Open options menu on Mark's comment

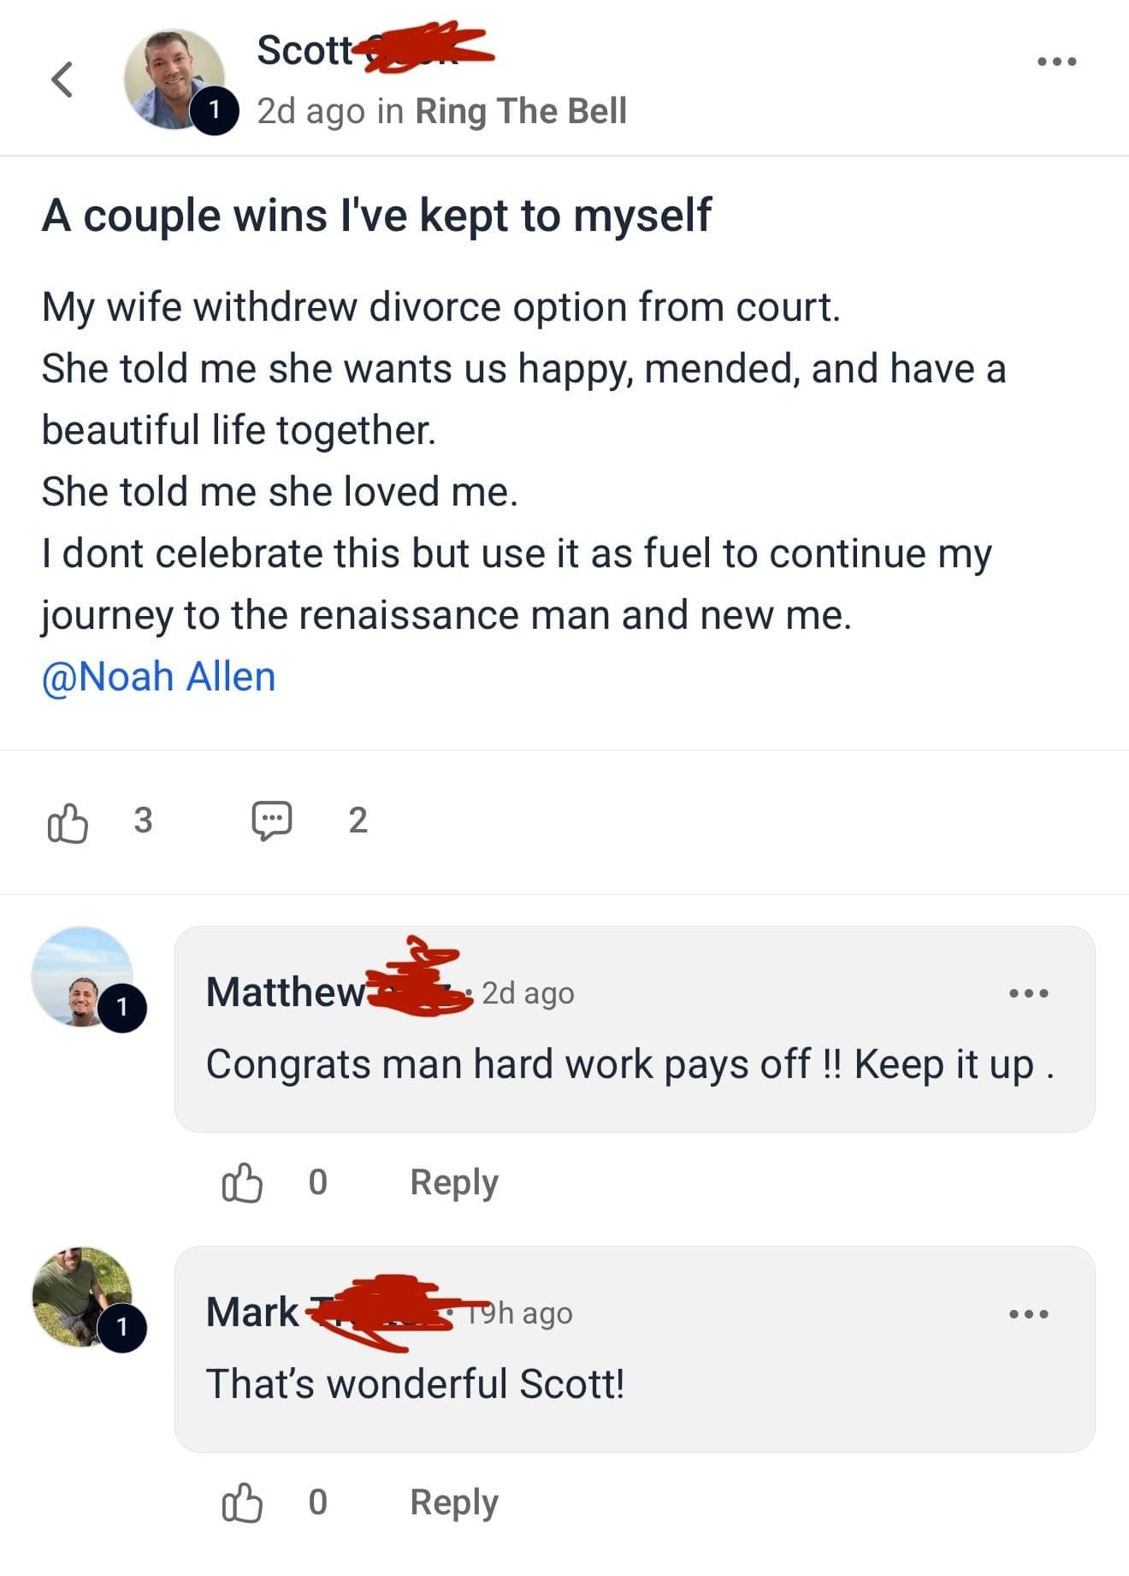1028,1313
